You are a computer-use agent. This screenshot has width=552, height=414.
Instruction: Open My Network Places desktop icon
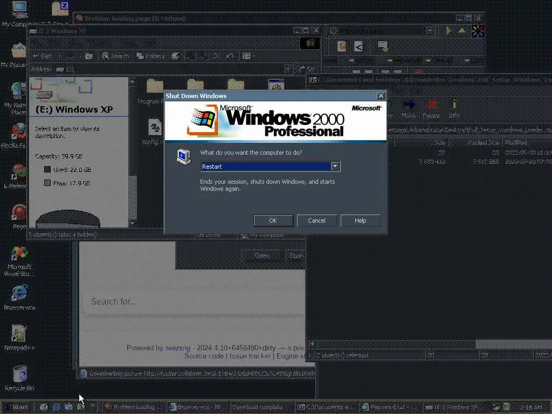pyautogui.click(x=17, y=99)
